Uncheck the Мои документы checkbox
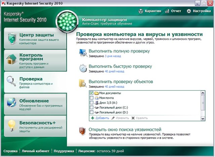Screen dimensions: 215x157 pos(91,93)
